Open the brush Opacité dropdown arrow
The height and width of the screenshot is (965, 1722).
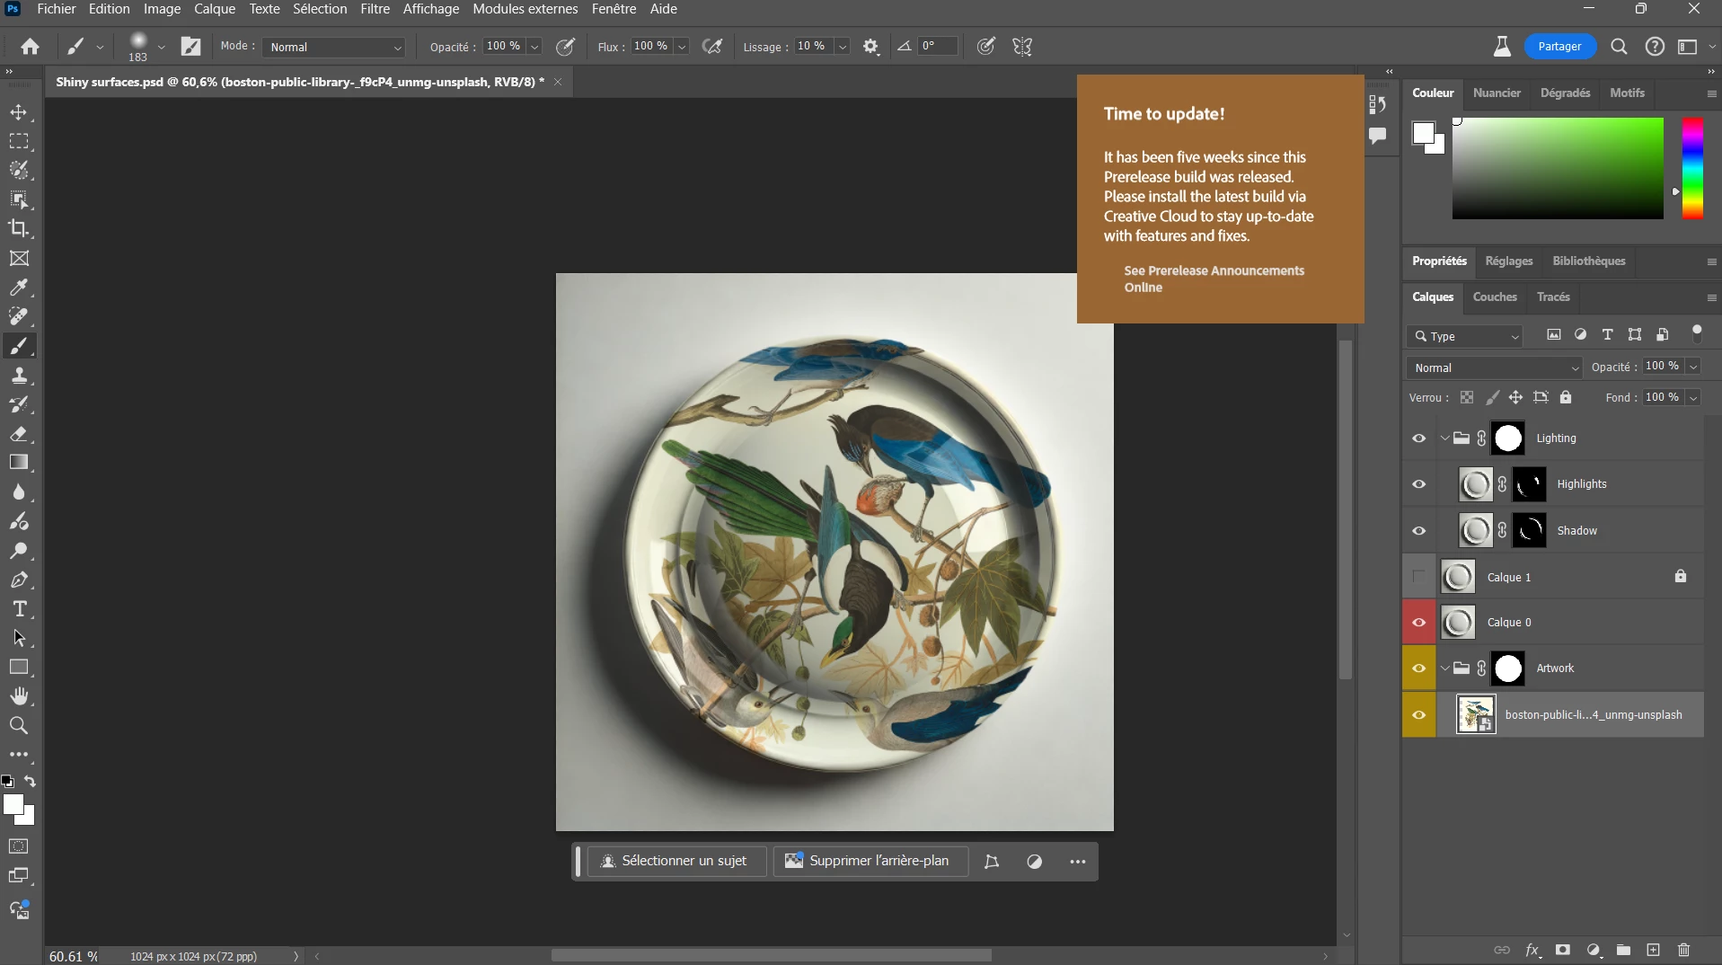(x=534, y=47)
